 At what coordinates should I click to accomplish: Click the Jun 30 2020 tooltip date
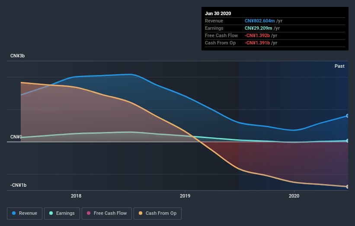coord(218,13)
